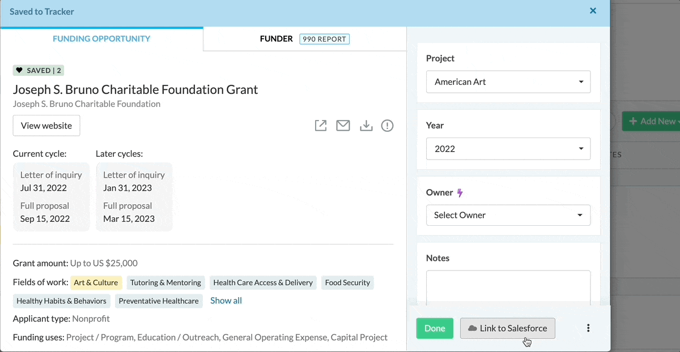This screenshot has height=352, width=680.
Task: Download the opportunity with download icon
Action: tap(366, 126)
